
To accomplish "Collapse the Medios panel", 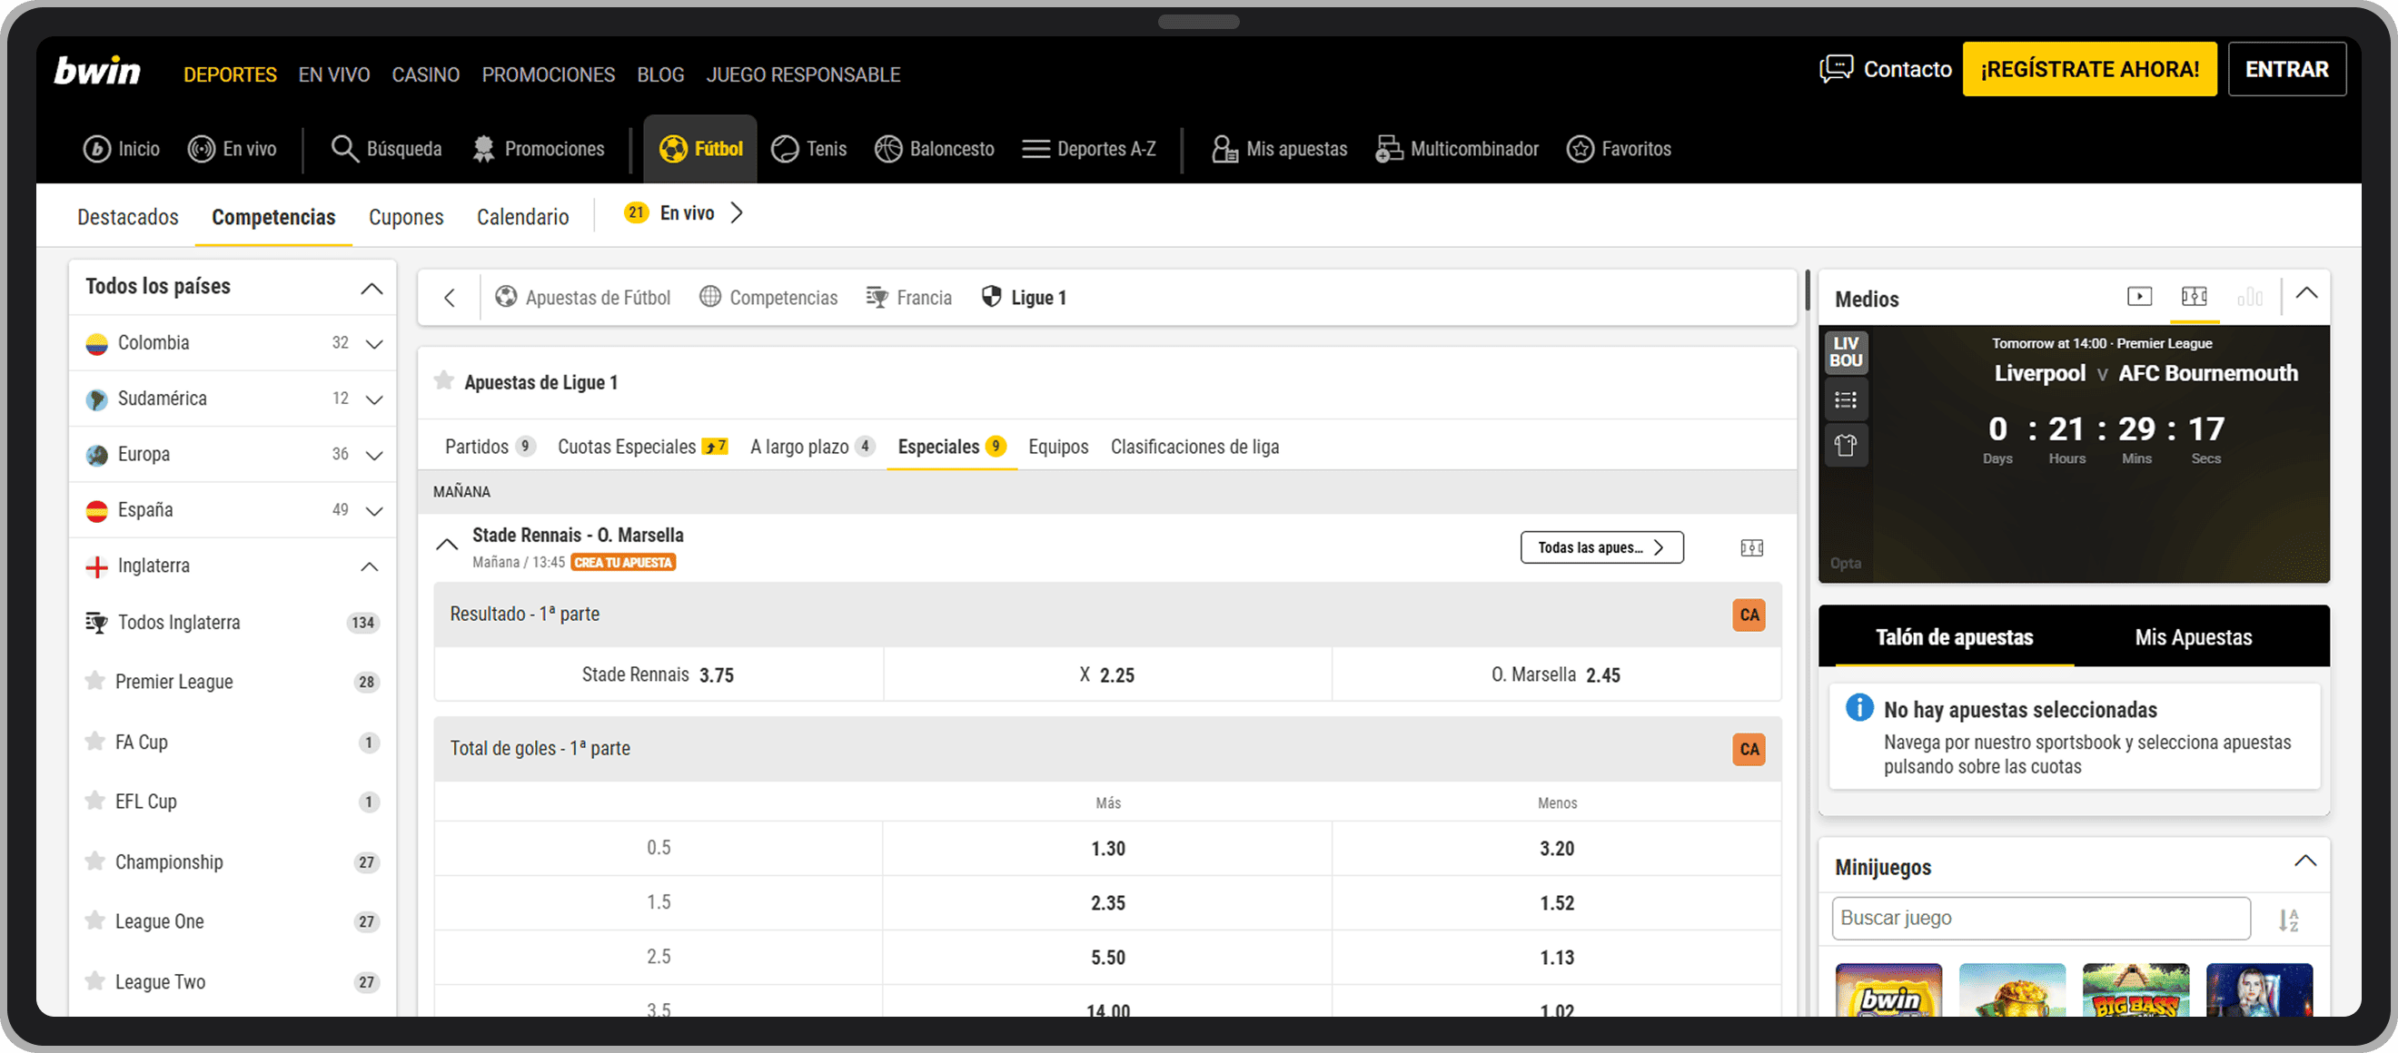I will [2306, 293].
